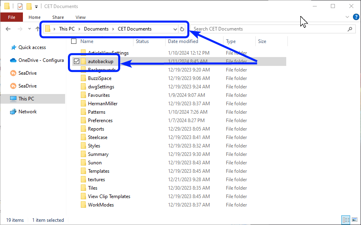Open the recent locations dropdown arrow
Screen dimensions: 361x225
(x=29, y=29)
